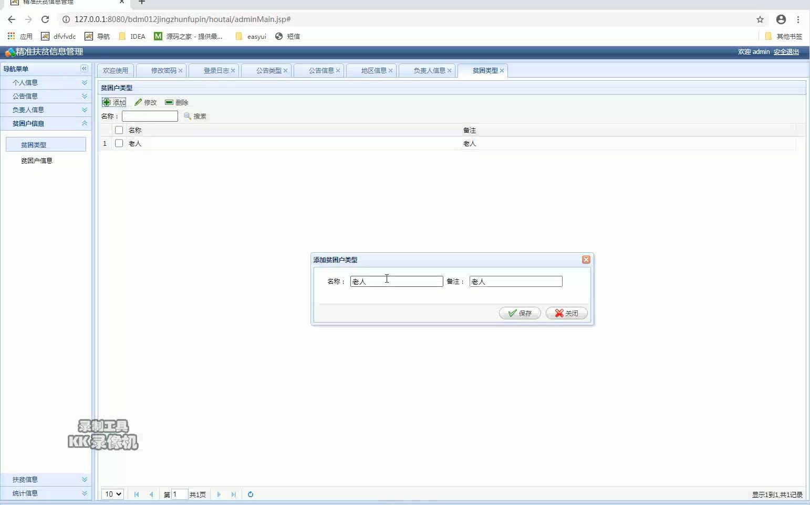Expand the 负责人信息 menu section
This screenshot has height=505, width=810.
click(46, 110)
